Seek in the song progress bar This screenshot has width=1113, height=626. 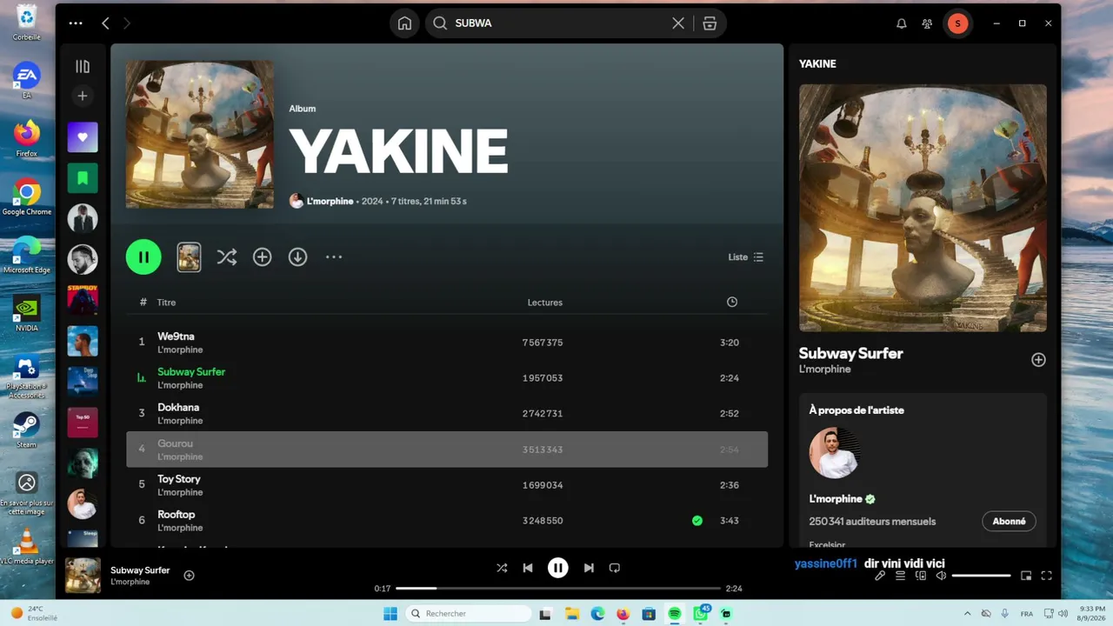[x=559, y=589]
